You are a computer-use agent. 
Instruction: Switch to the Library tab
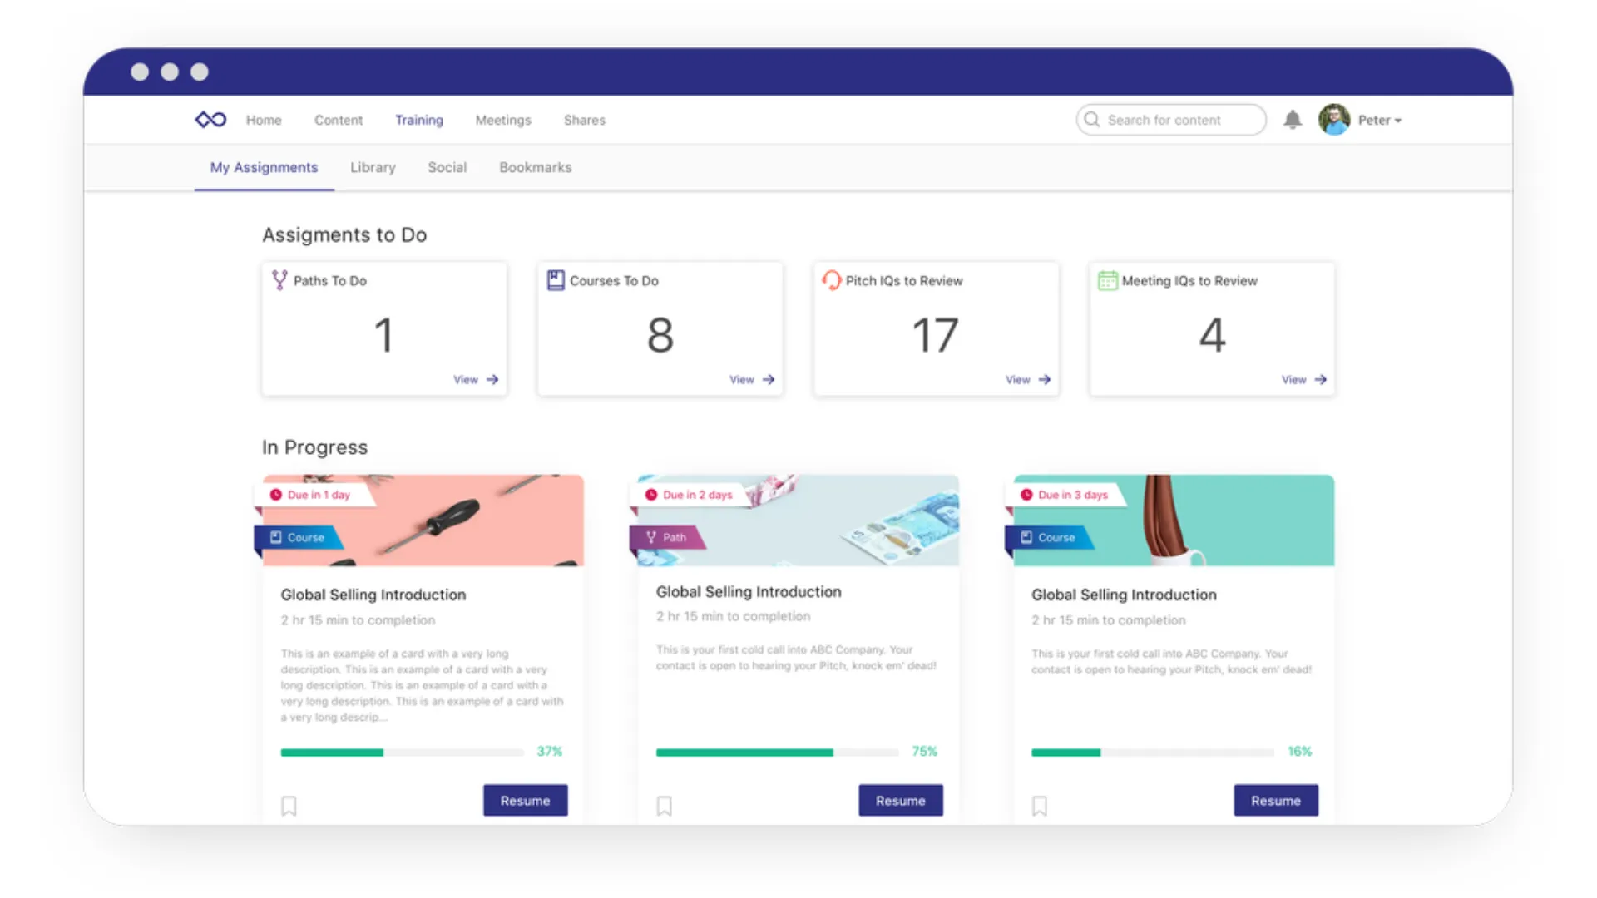(x=373, y=167)
